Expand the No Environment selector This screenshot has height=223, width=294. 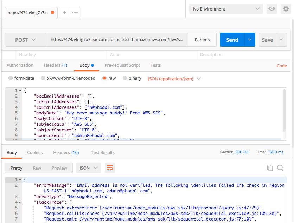[226, 9]
